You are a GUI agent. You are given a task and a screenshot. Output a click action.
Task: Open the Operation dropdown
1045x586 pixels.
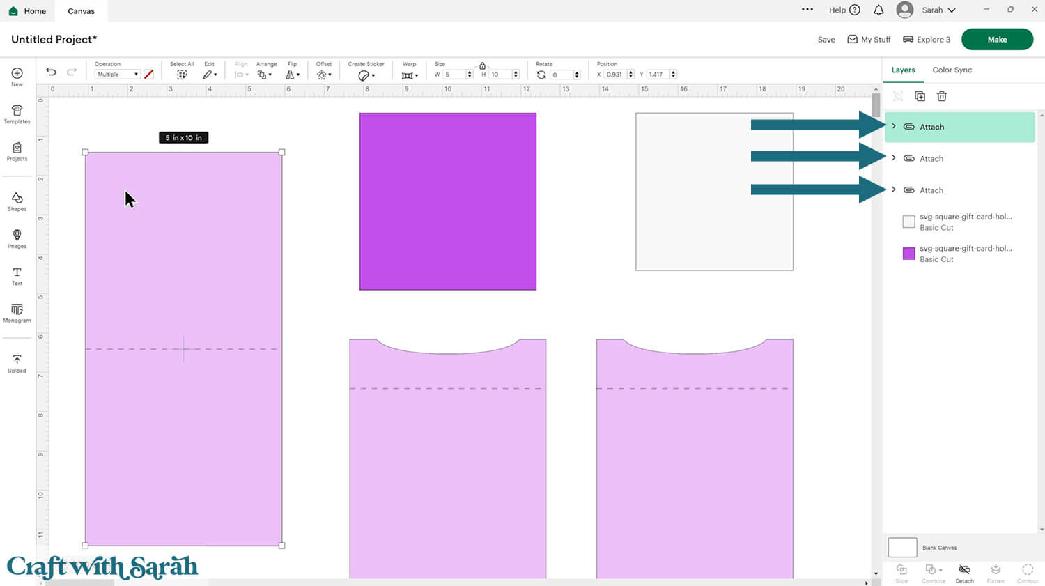[117, 75]
